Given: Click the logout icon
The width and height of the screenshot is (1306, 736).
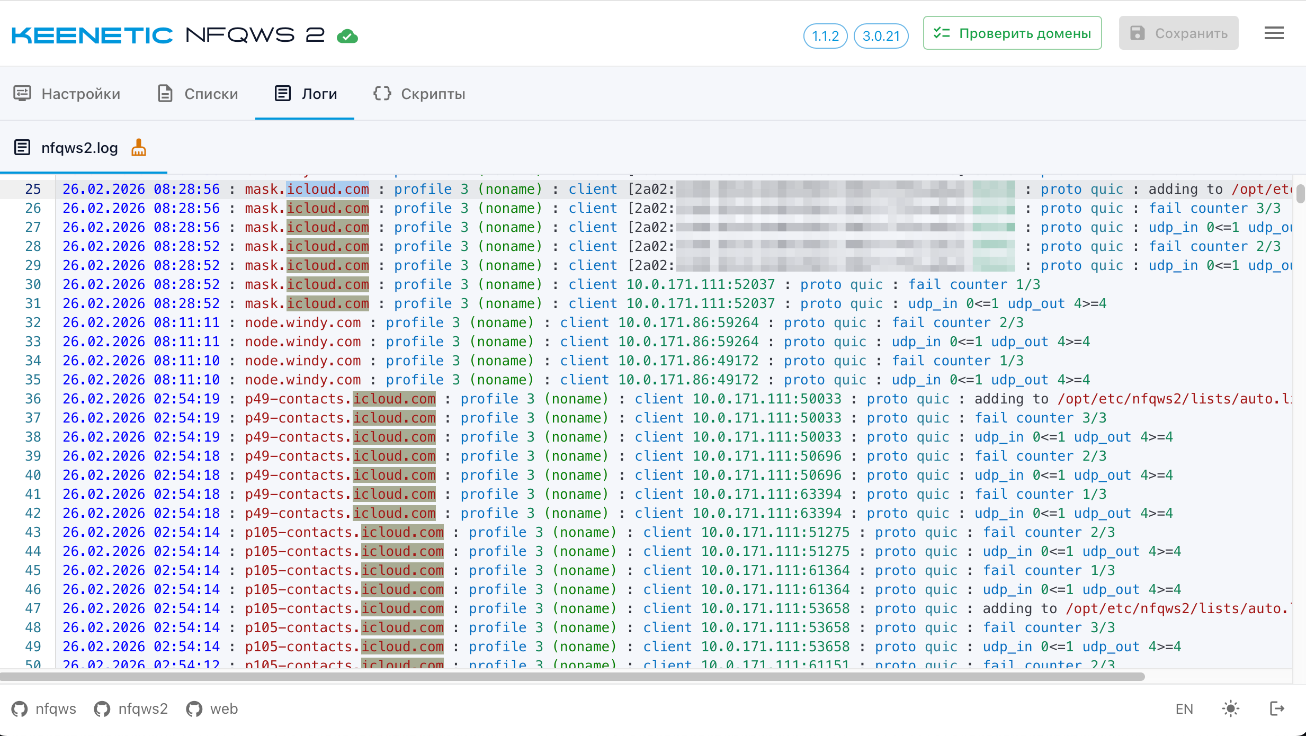Looking at the screenshot, I should click(1277, 708).
